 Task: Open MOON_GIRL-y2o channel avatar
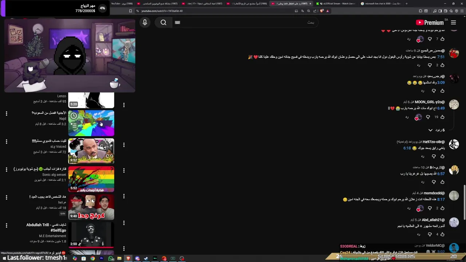(x=454, y=104)
